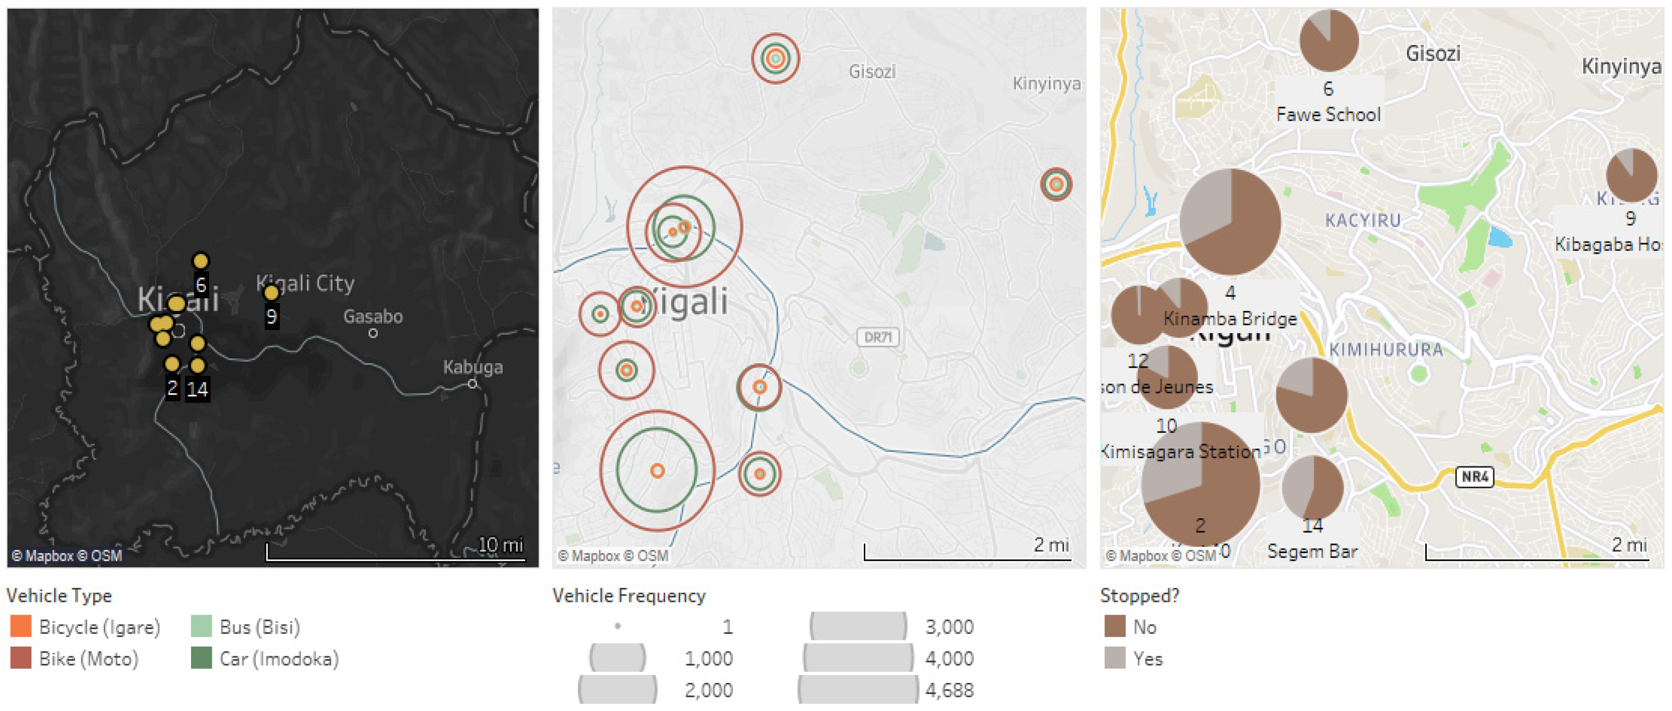The height and width of the screenshot is (711, 1672).
Task: Click the Kibagaba pie chart near label 9
Action: pos(1631,175)
